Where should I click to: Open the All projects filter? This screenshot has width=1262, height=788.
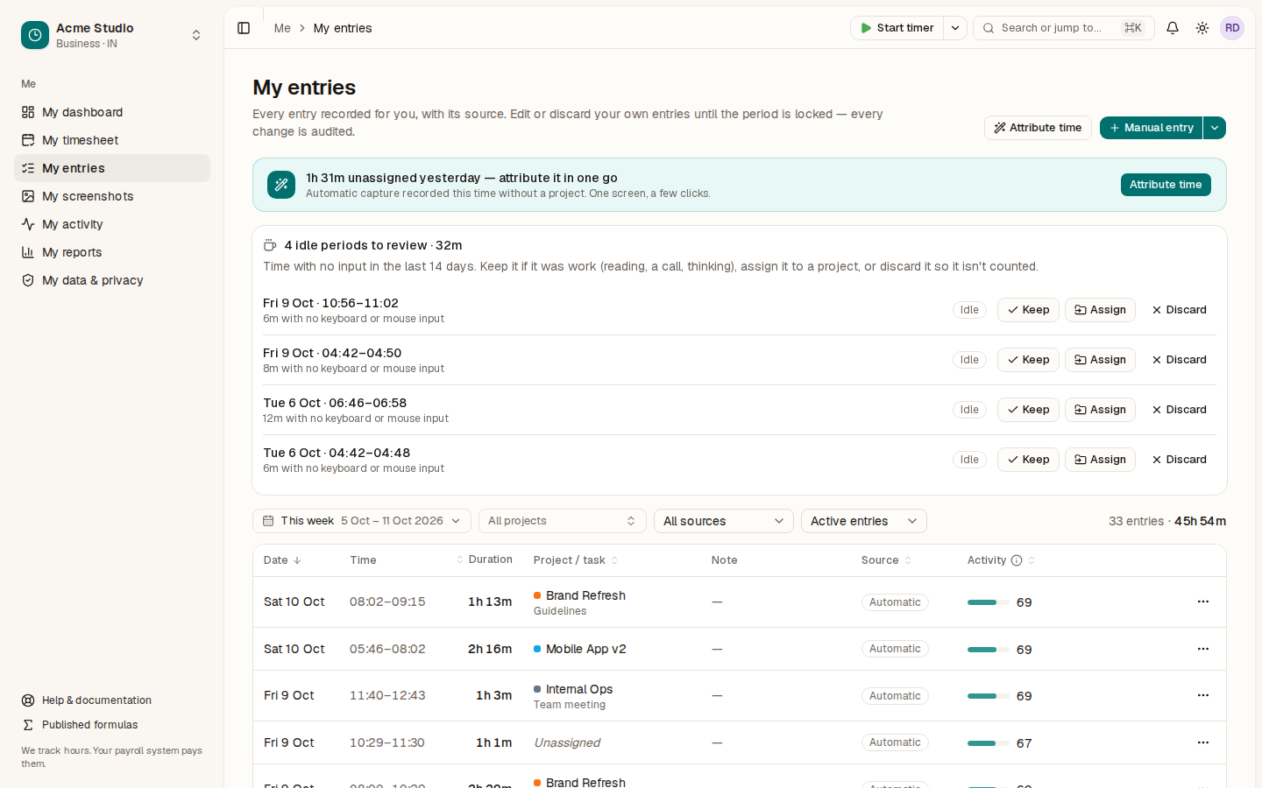563,521
